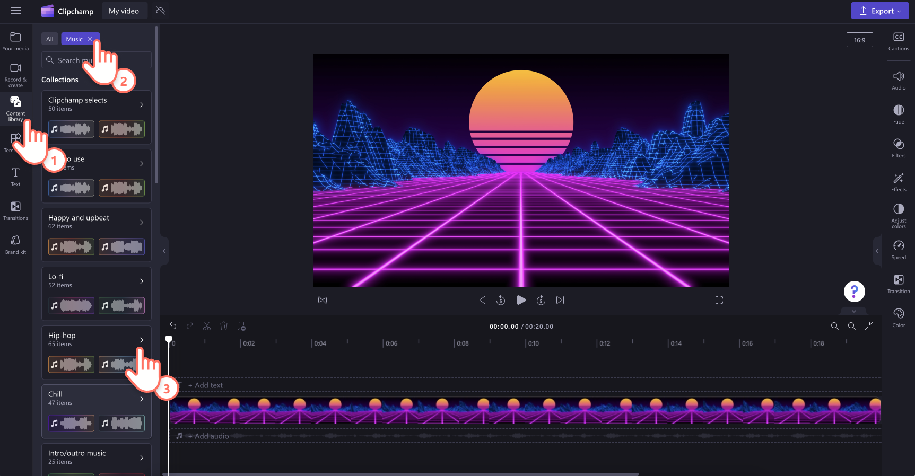
Task: Collapse the content library panel
Action: point(164,251)
